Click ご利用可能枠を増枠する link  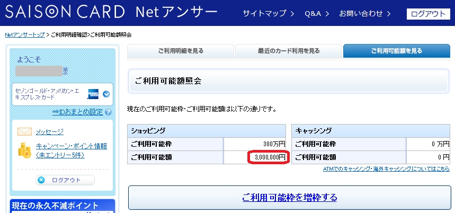pos(290,198)
